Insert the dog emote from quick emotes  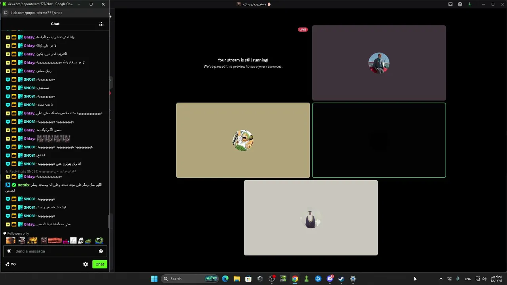coord(11,240)
